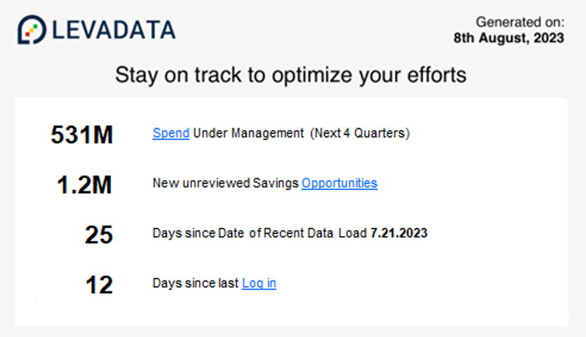Click the bold 7.21.2023 load date
586x337 pixels.
398,233
